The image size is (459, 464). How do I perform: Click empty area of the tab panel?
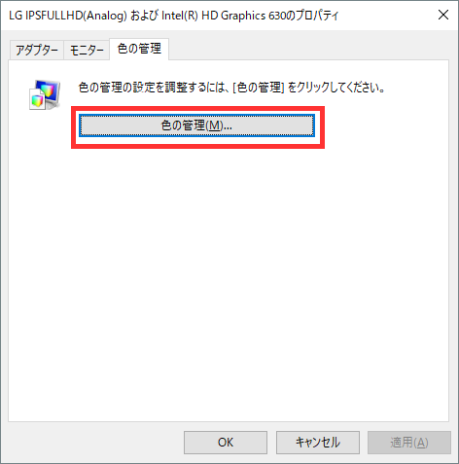[229, 279]
